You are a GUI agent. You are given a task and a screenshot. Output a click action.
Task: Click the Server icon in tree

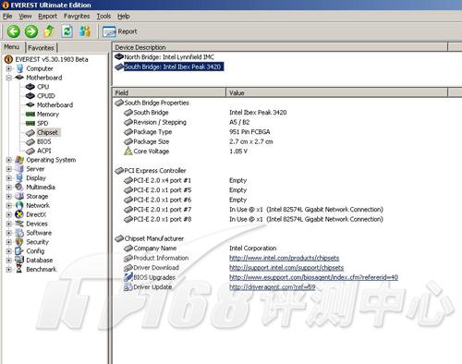pyautogui.click(x=19, y=169)
